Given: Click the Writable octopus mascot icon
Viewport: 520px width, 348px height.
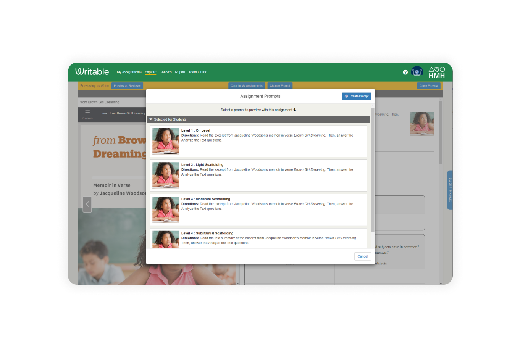Looking at the screenshot, I should [417, 71].
